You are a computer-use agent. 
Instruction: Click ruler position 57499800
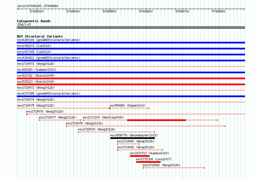tap(219, 11)
